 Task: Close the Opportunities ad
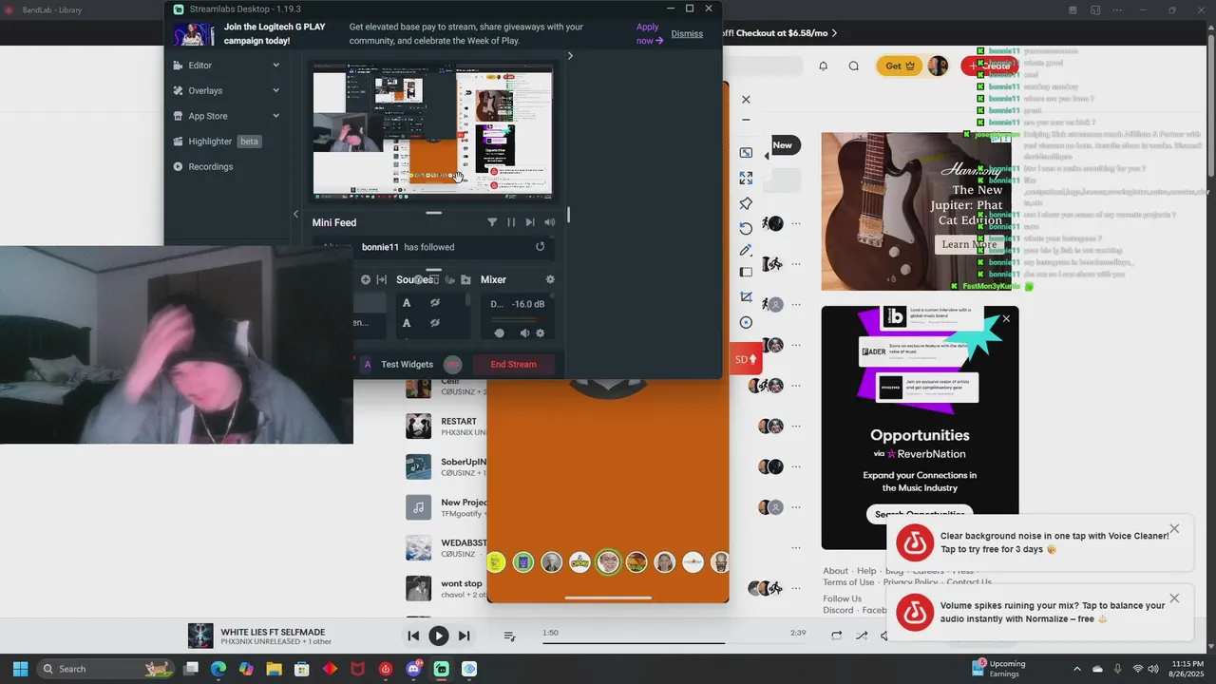click(1006, 319)
